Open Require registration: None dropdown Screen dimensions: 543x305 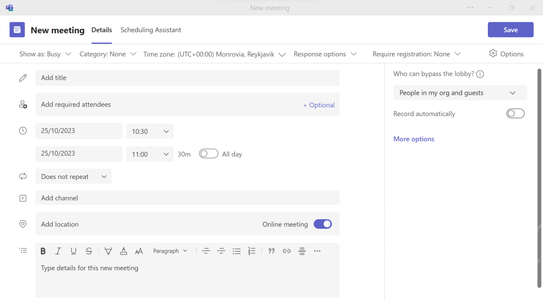(x=417, y=54)
